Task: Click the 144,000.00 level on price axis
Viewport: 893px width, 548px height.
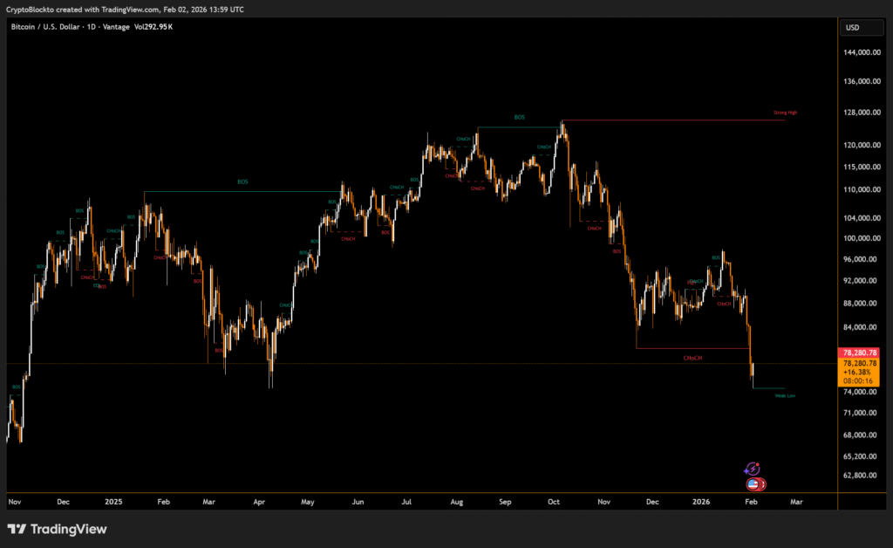Action: pos(862,52)
